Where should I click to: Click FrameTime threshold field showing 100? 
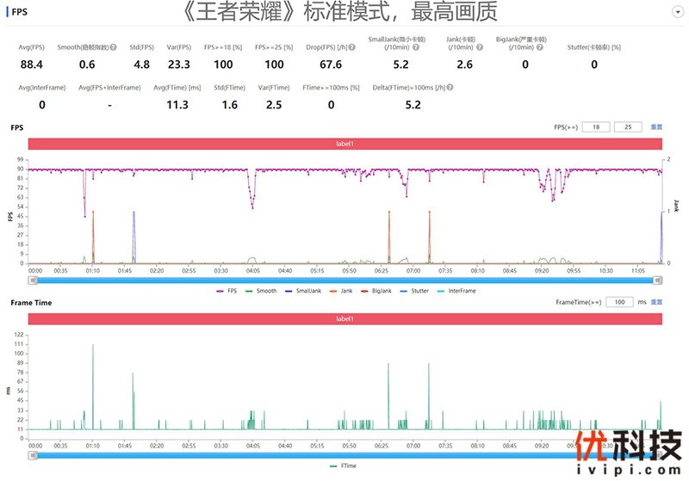tap(619, 302)
